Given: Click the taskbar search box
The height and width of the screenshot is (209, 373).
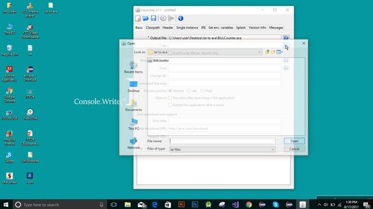Looking at the screenshot, I should (x=59, y=204).
